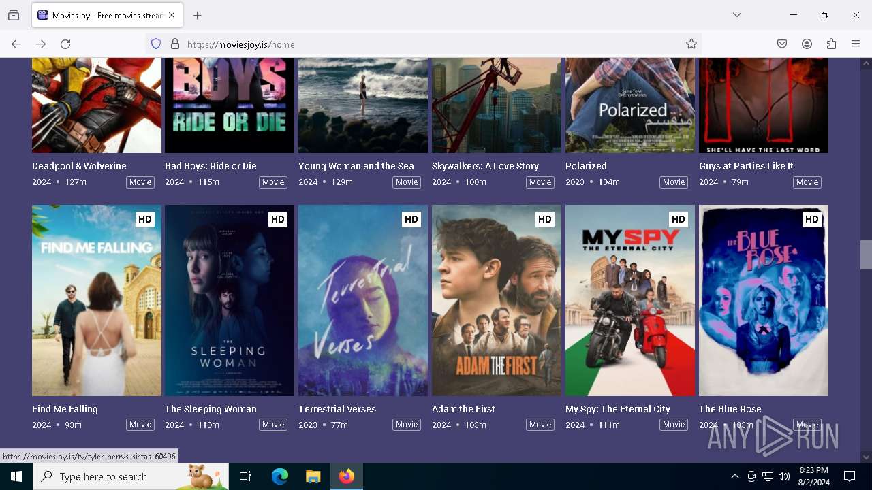
Task: Click scrollbar up arrow
Action: [x=866, y=63]
